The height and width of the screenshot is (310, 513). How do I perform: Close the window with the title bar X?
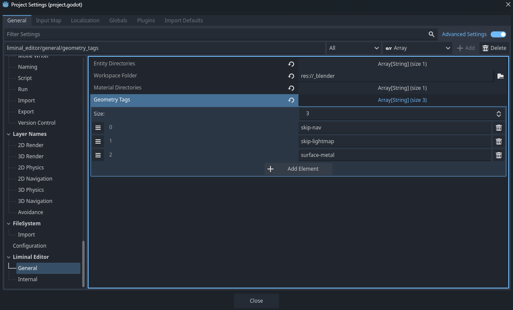coord(508,5)
